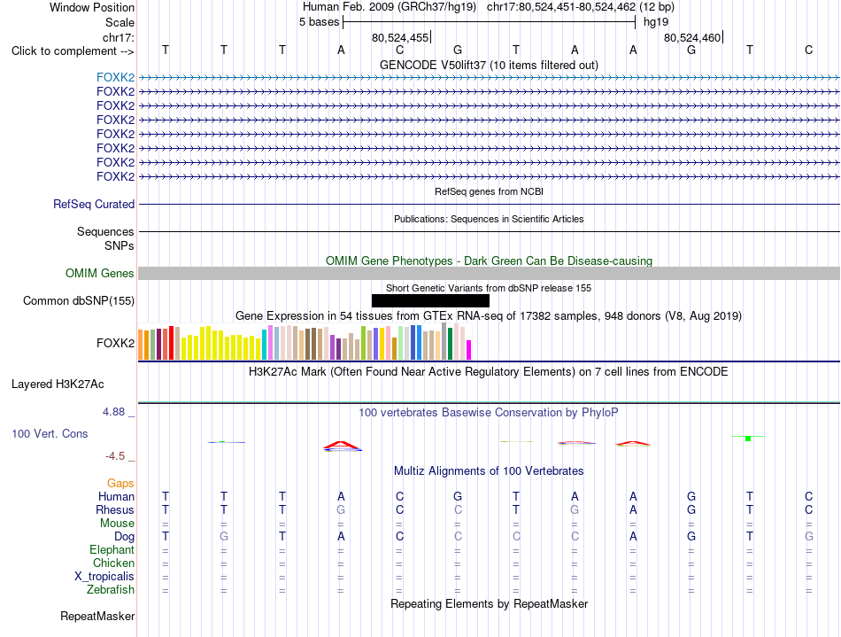Click the Zebrafish alignment row label

[111, 589]
